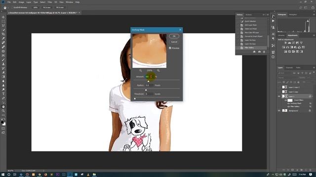Add a Vibrance adjustment
Image resolution: width=316 pixels, height=177 pixels.
[x=301, y=43]
